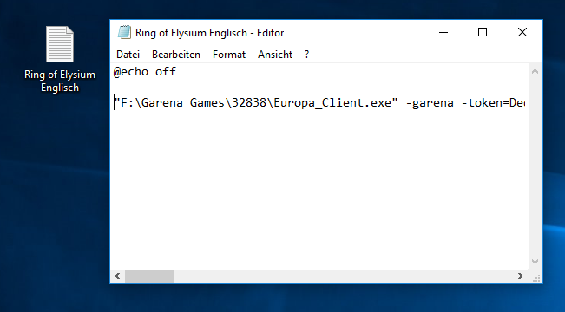Click the Notepad icon in the title bar
565x312 pixels.
coord(124,32)
